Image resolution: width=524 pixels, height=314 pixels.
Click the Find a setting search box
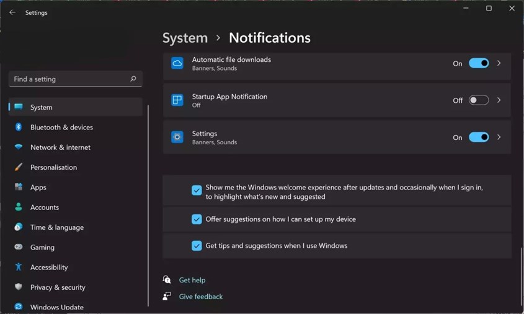point(76,79)
